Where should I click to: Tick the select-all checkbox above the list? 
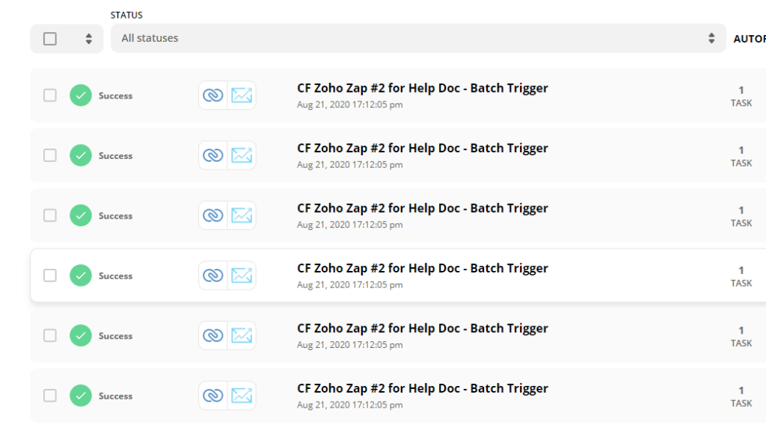point(50,39)
